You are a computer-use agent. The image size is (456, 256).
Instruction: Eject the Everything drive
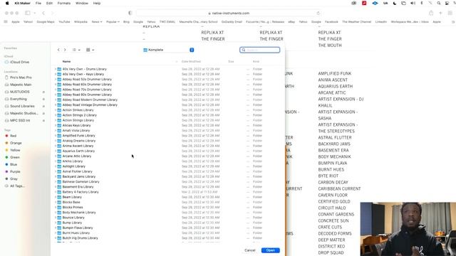(43, 100)
